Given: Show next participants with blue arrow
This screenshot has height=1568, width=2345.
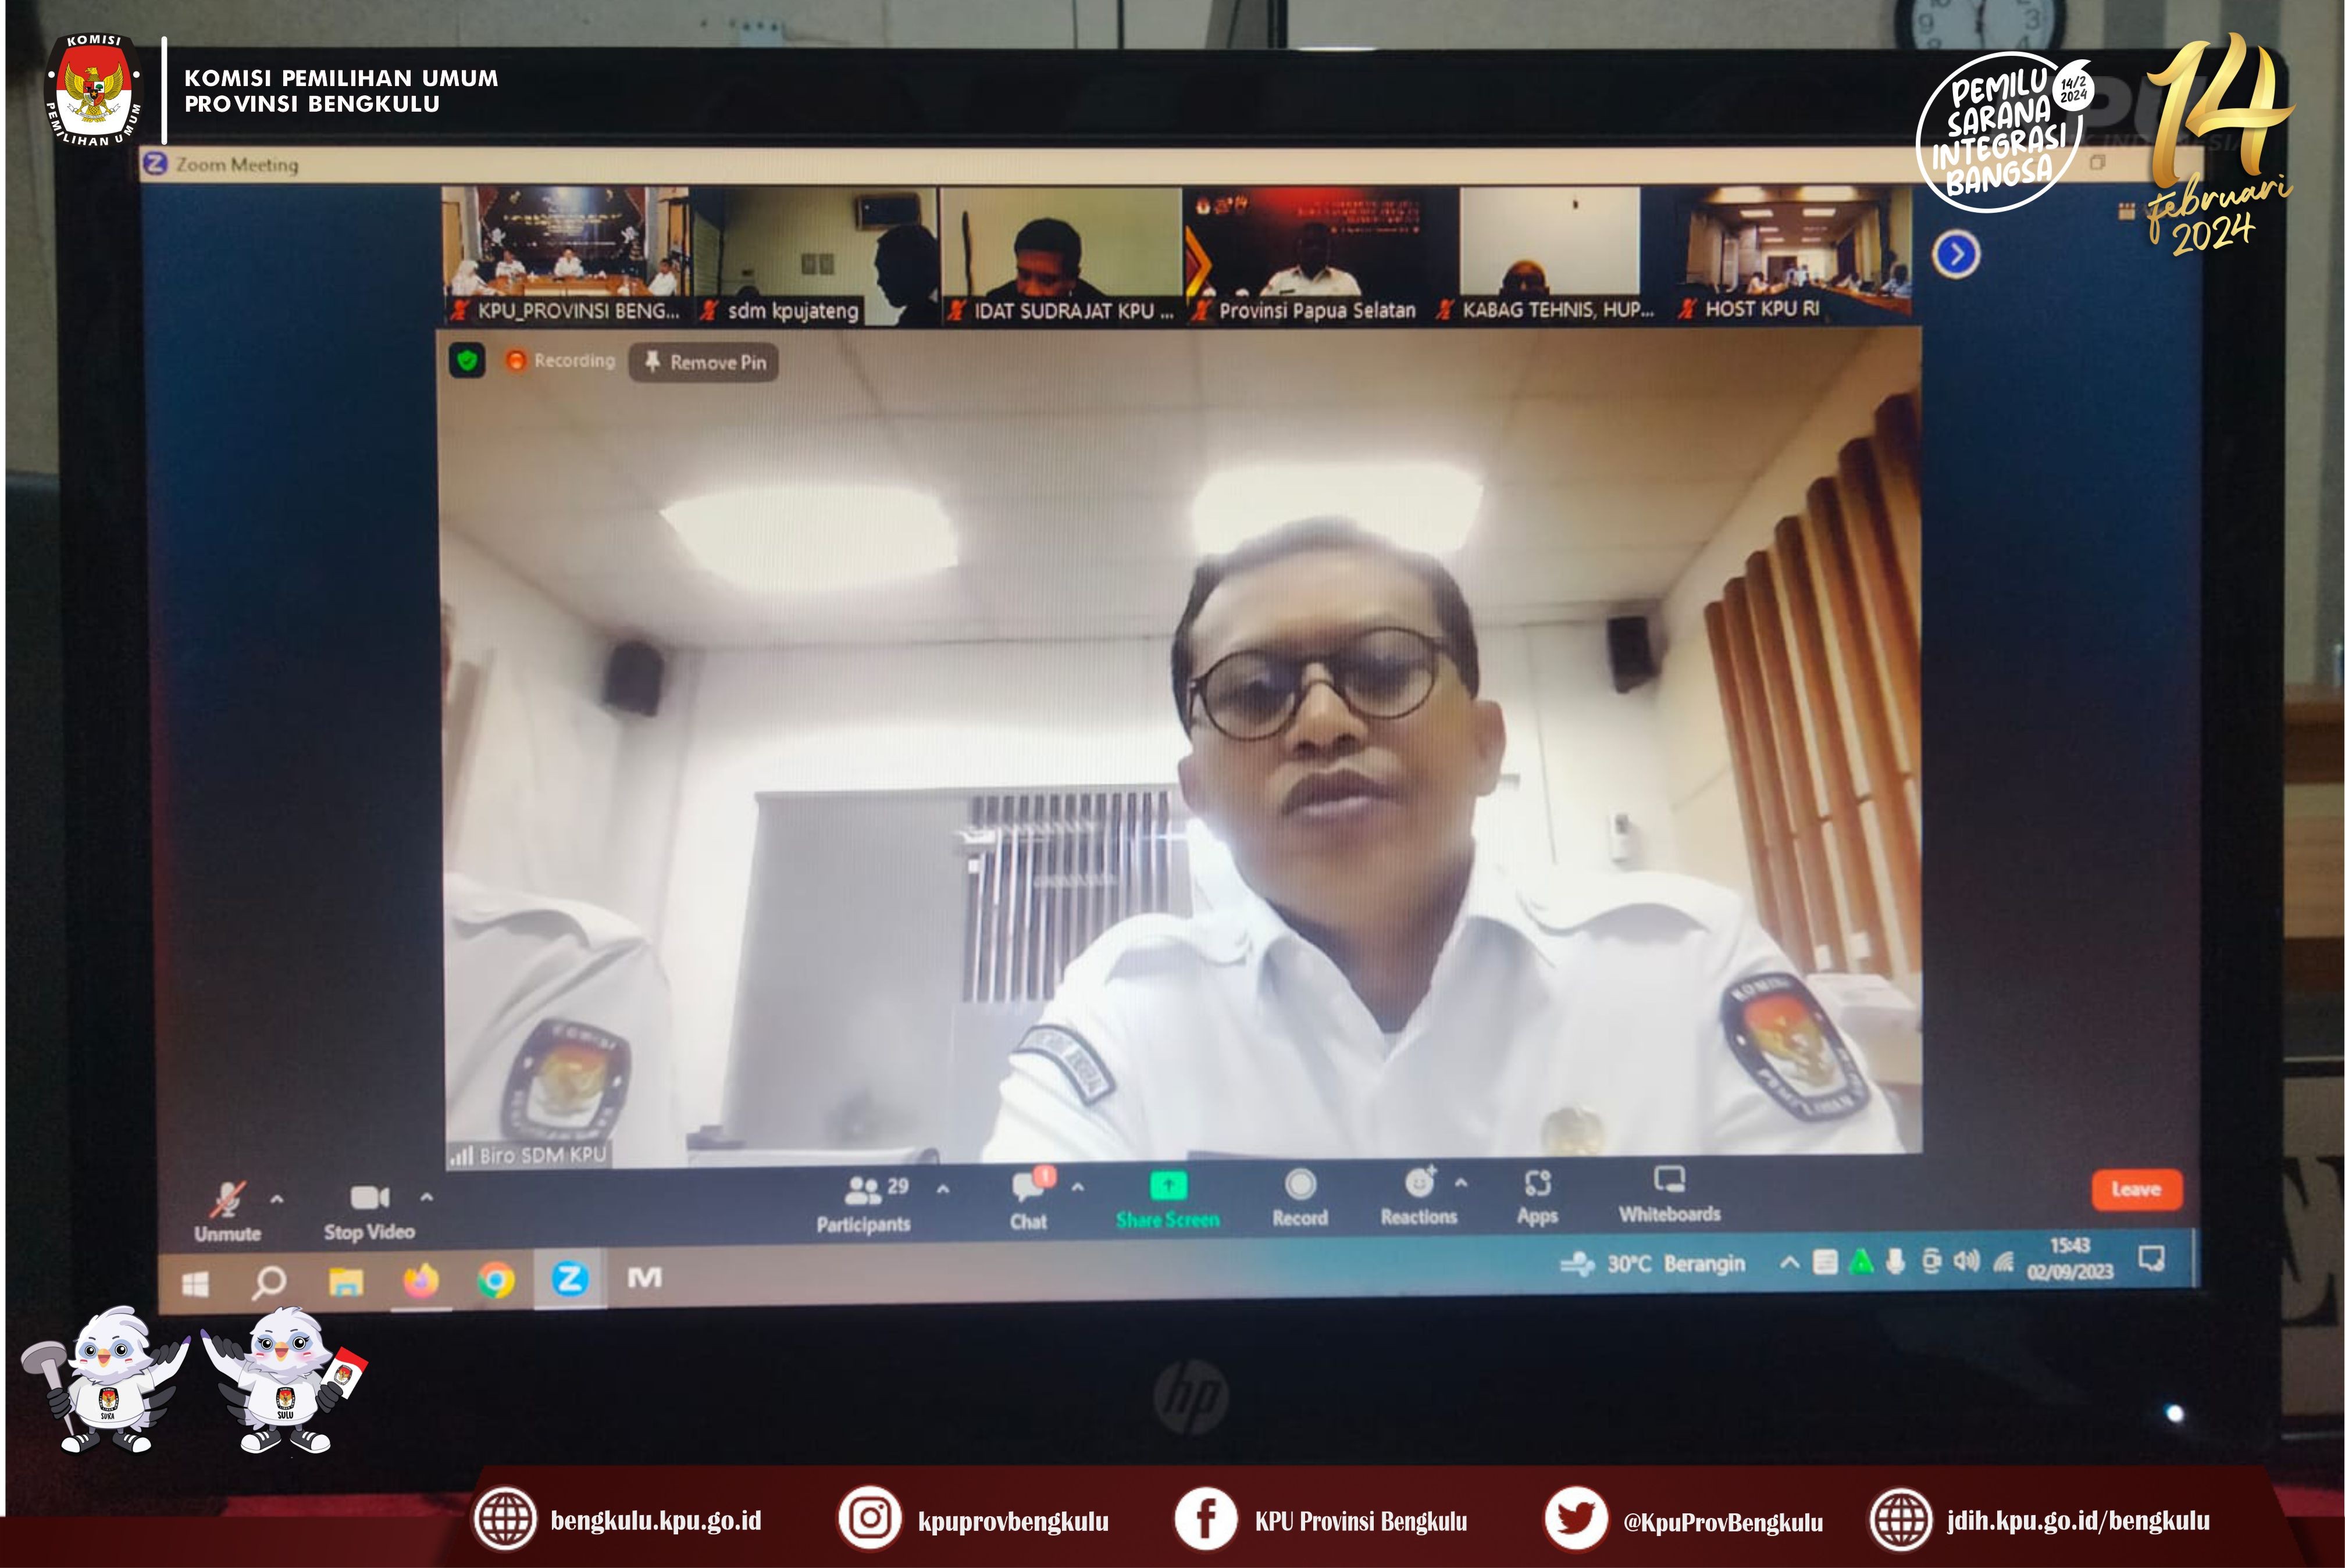Looking at the screenshot, I should click(x=1956, y=255).
